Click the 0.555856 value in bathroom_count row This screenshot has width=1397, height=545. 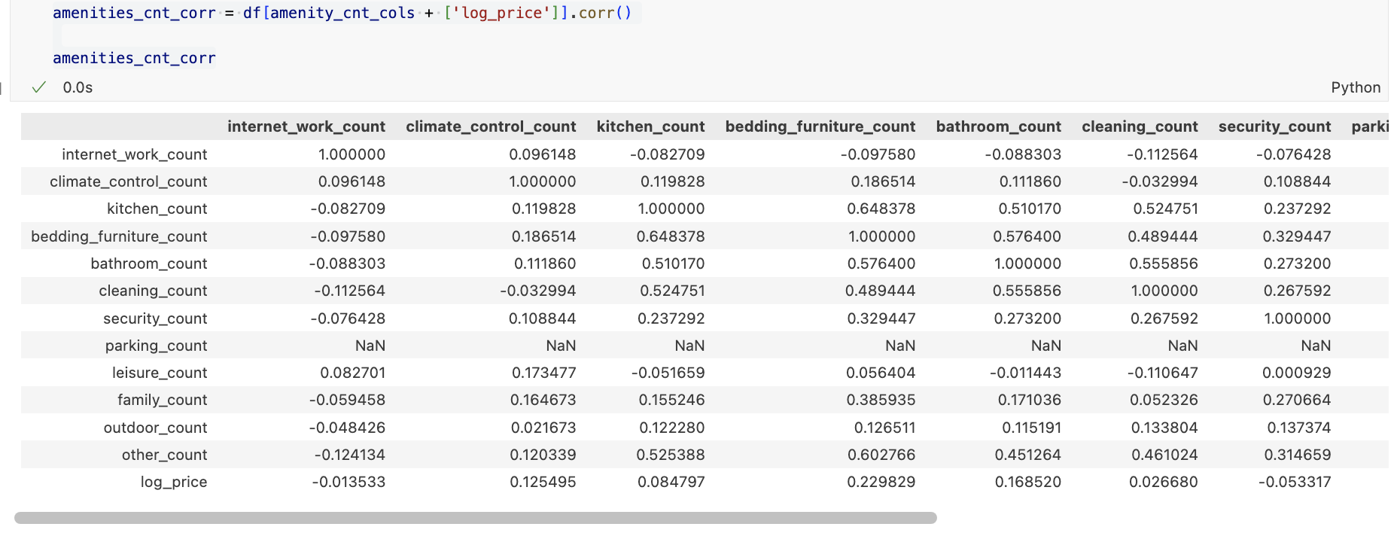click(1163, 263)
